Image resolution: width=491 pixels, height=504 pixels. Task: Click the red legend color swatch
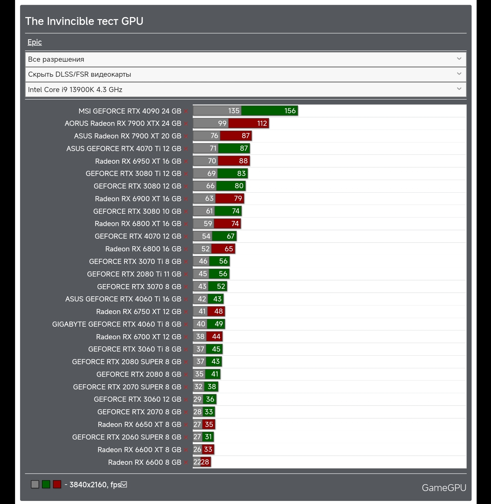click(x=57, y=484)
